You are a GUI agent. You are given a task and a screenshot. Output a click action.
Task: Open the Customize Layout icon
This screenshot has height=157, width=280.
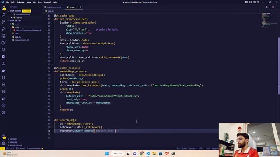pos(258,2)
